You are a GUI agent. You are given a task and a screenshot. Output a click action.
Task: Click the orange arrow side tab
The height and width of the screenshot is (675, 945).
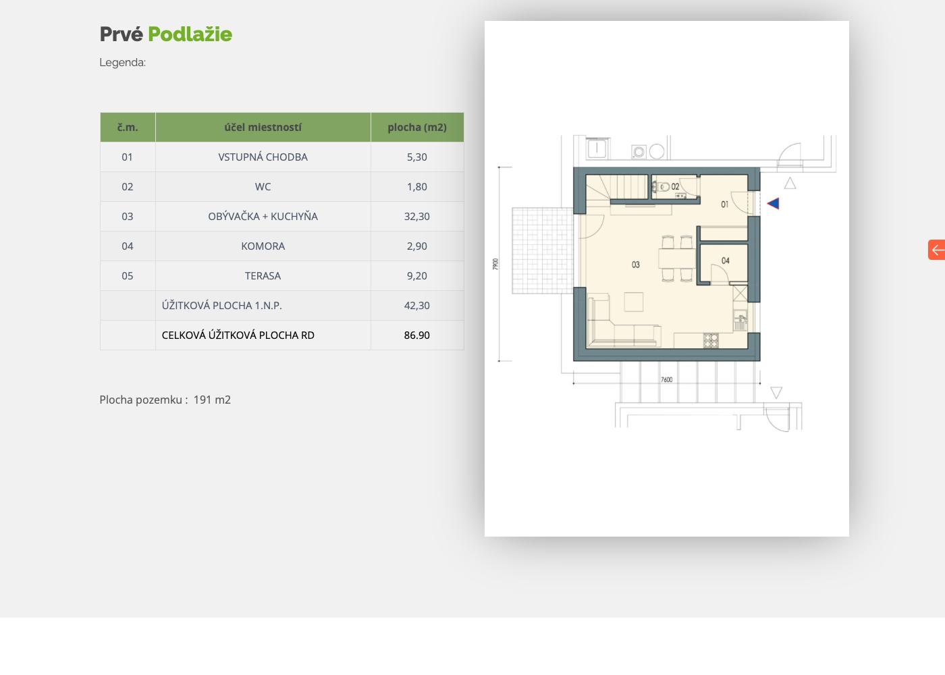coord(937,250)
